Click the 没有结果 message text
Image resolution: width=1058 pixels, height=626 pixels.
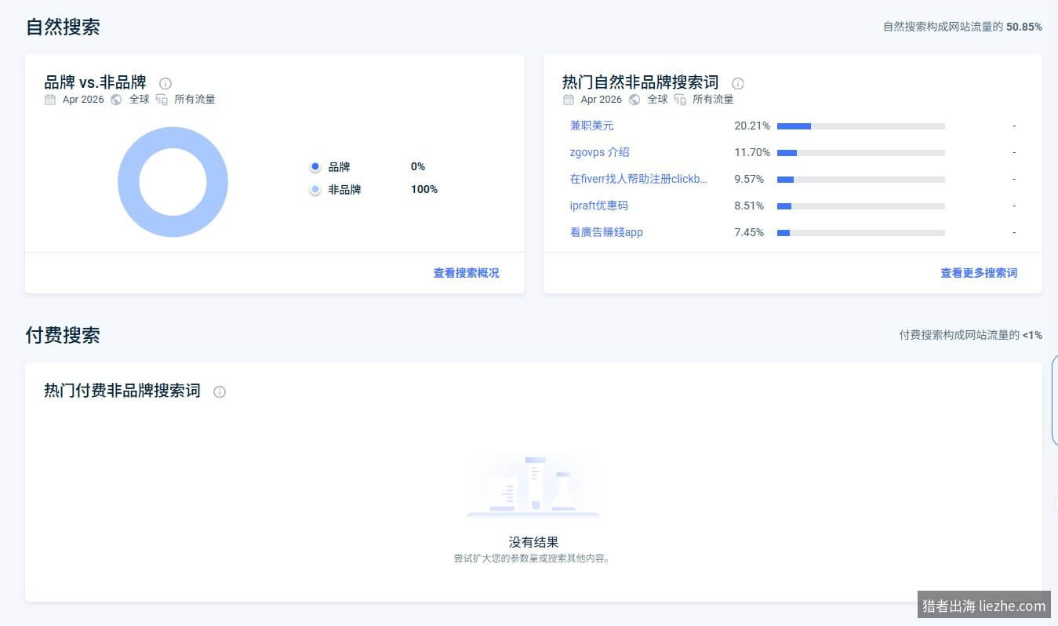pyautogui.click(x=533, y=542)
